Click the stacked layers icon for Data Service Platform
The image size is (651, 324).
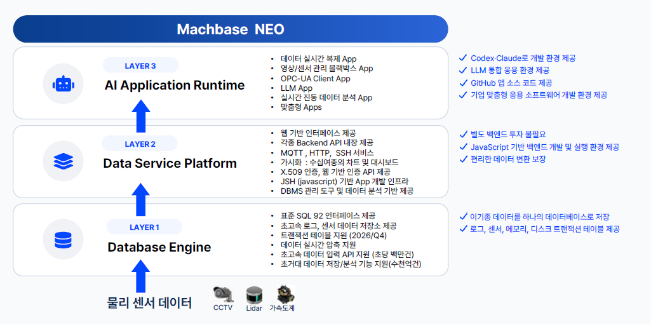pos(63,161)
